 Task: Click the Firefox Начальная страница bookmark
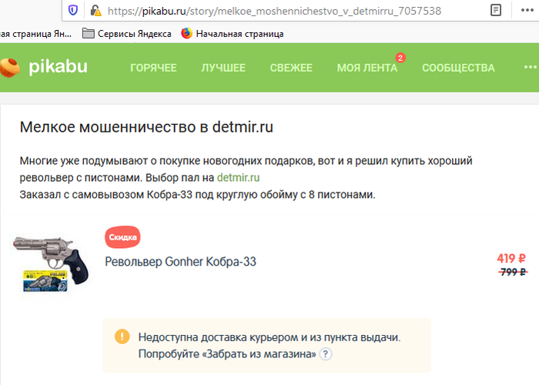click(232, 33)
